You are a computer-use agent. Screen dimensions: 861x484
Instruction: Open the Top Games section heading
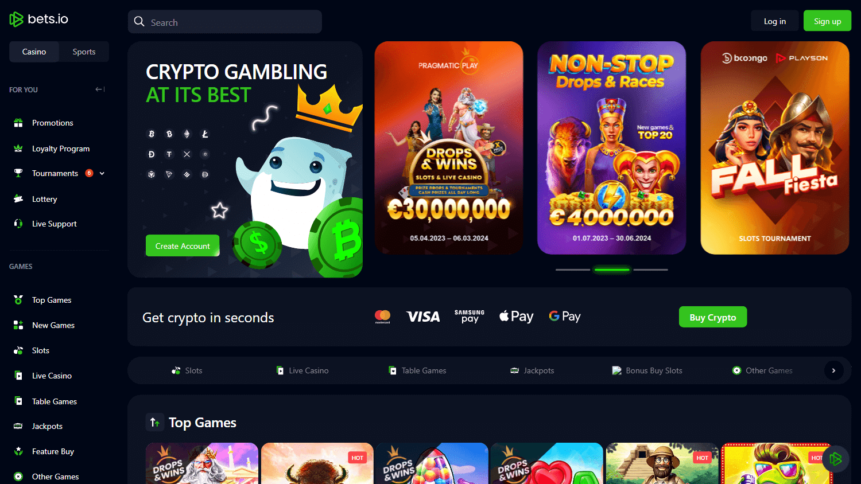(202, 423)
